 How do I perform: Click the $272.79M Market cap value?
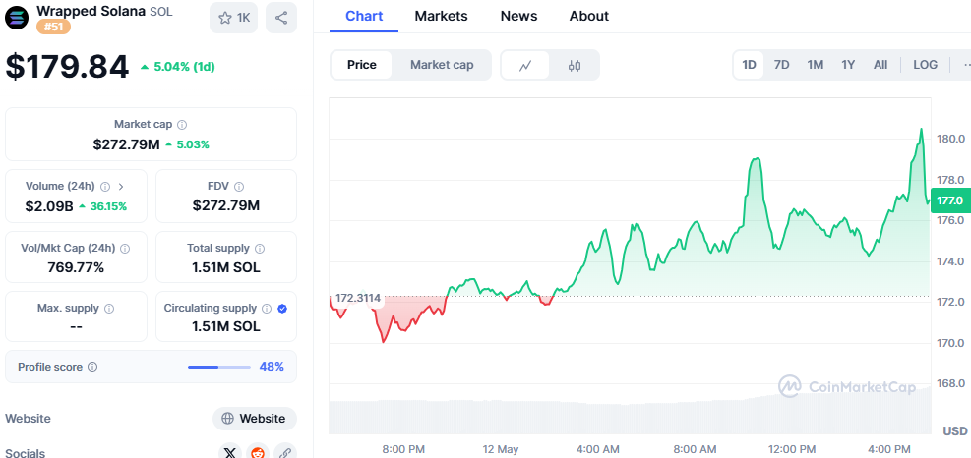[126, 144]
